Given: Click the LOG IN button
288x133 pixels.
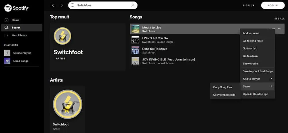Looking at the screenshot, I should pyautogui.click(x=273, y=5).
